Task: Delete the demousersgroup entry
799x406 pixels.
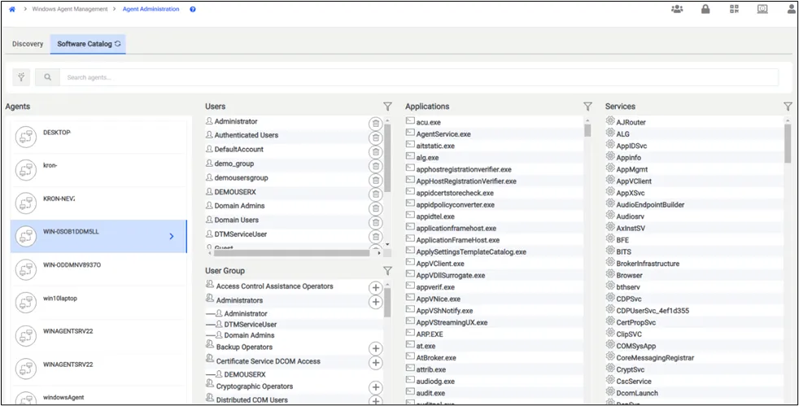Action: click(x=375, y=180)
